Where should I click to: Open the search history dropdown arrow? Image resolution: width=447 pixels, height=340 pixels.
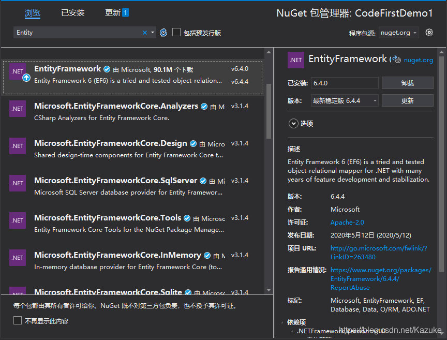153,33
